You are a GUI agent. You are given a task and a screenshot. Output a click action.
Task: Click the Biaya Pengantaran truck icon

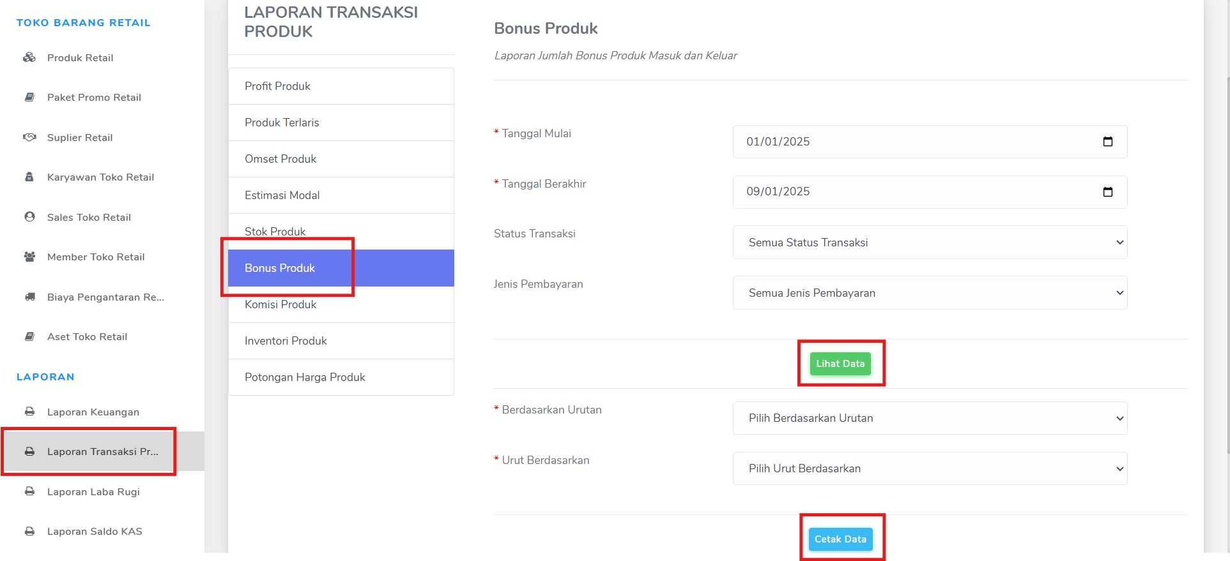29,297
